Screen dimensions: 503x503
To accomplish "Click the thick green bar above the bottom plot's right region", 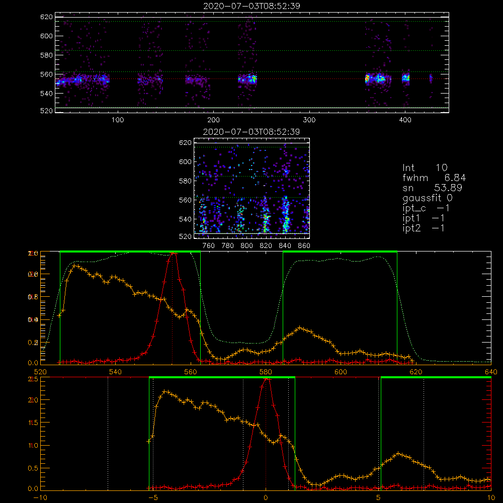I will (x=436, y=377).
